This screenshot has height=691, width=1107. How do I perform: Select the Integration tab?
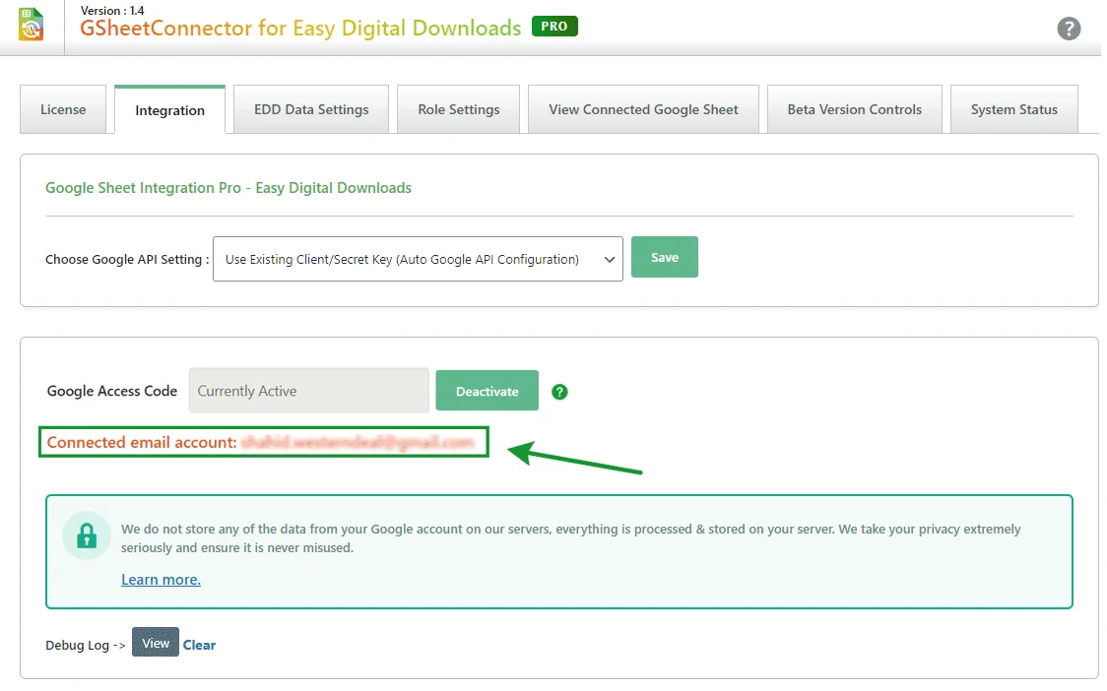pyautogui.click(x=169, y=110)
